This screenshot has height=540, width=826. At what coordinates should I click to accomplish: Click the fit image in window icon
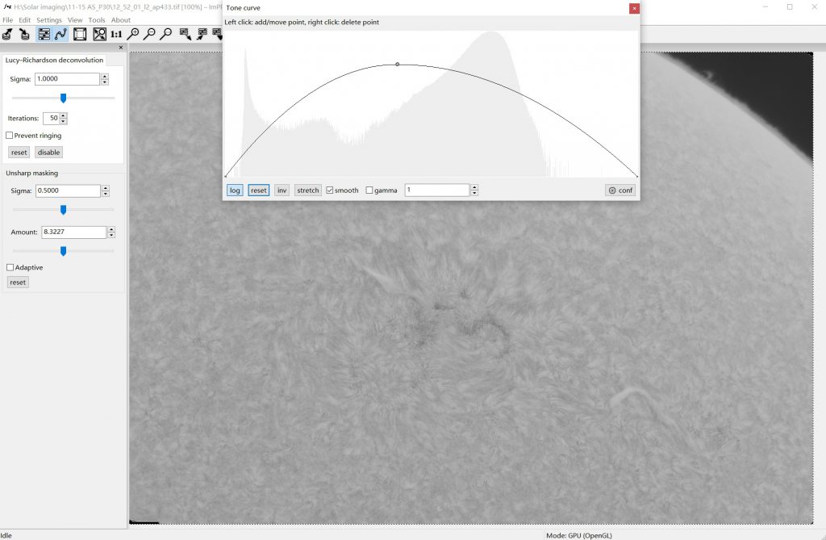[99, 34]
